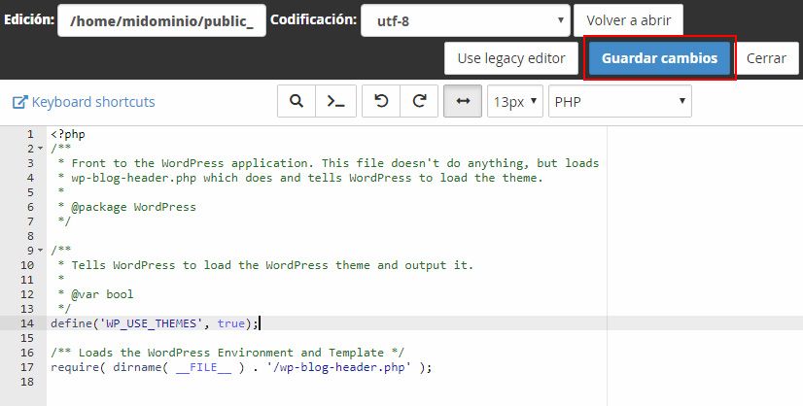Redo the last edit
This screenshot has height=406, width=803.
coord(419,101)
